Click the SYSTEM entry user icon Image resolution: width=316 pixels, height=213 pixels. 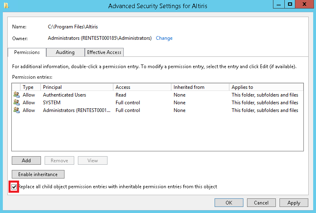[x=16, y=103]
